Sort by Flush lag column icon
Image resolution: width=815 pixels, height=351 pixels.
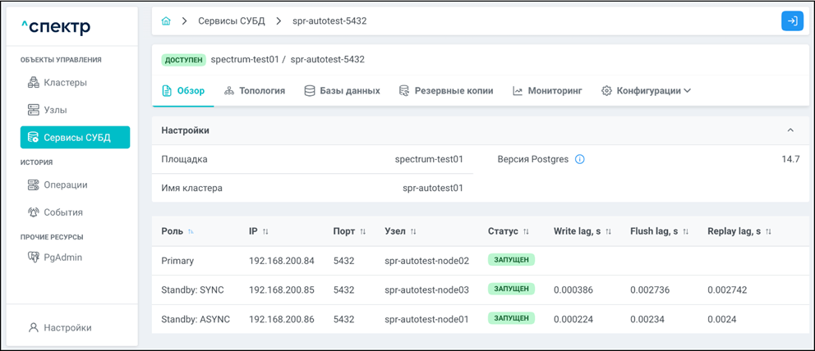pyautogui.click(x=685, y=232)
